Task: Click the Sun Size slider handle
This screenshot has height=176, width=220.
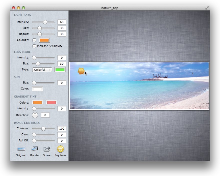Action: tap(34, 83)
